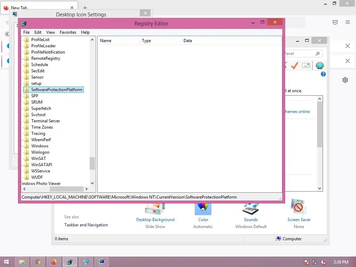The height and width of the screenshot is (267, 356).
Task: Open Firefox new tab settings gear
Action: tap(345, 80)
